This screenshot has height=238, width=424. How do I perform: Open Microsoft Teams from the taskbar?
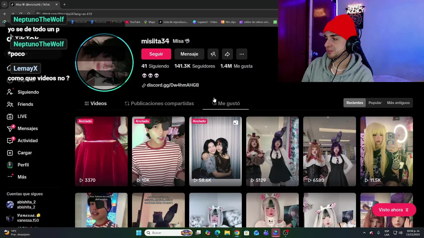pyautogui.click(x=266, y=233)
